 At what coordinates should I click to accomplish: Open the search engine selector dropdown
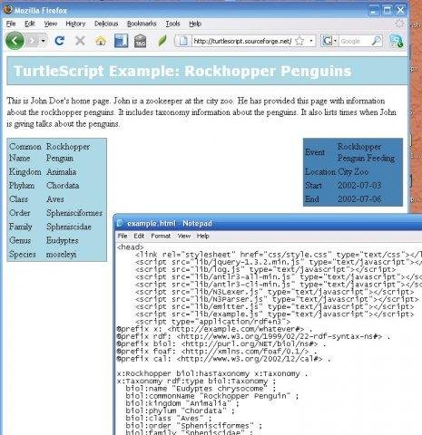click(335, 41)
